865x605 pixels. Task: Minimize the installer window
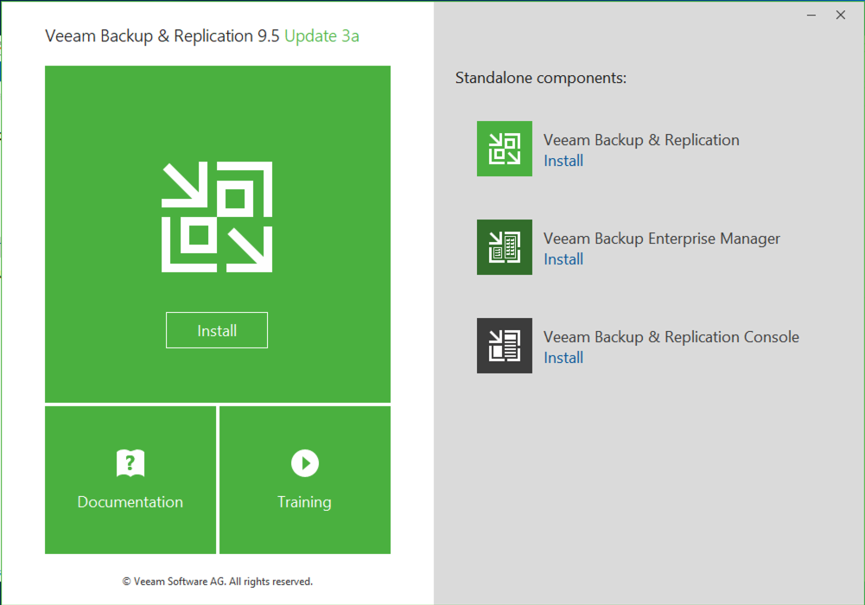pos(810,15)
